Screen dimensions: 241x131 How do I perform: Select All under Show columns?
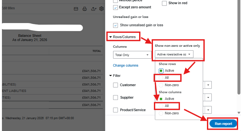[161, 106]
